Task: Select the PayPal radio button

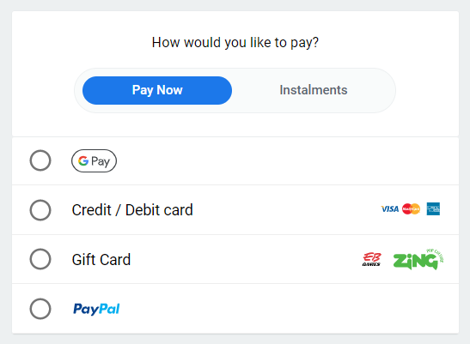Action: coord(40,309)
